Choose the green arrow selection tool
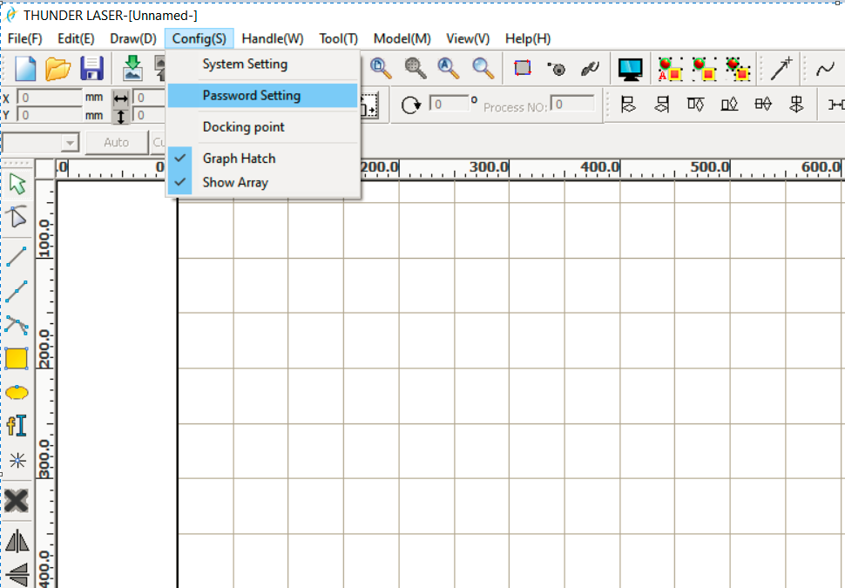This screenshot has width=845, height=588. coord(17,184)
